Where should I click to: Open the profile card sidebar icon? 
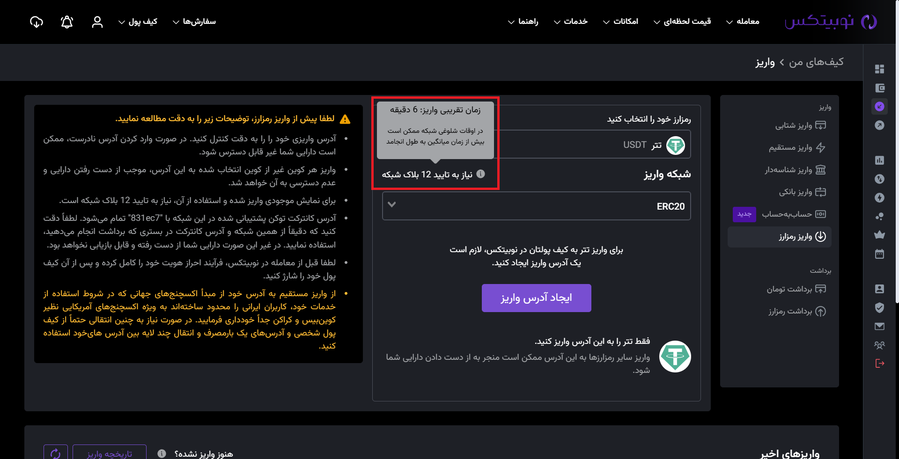879,289
